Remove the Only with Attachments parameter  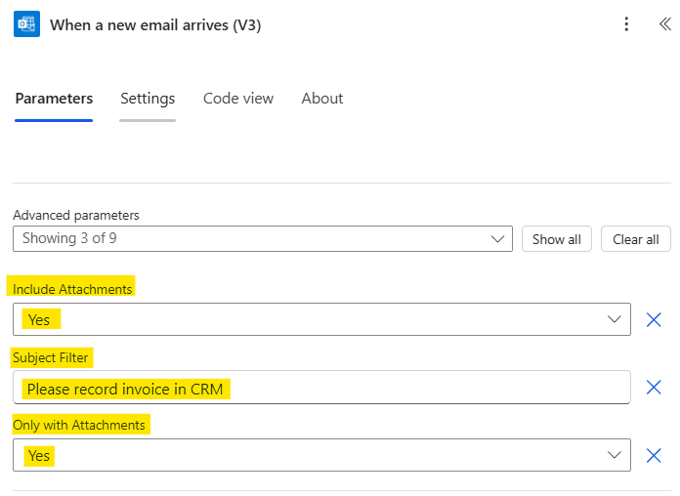pyautogui.click(x=654, y=455)
